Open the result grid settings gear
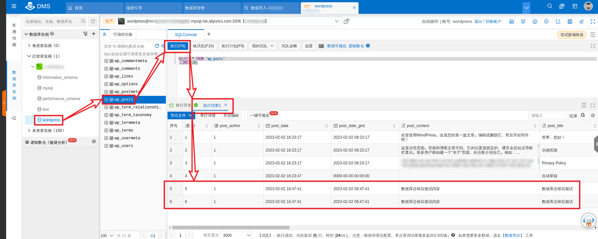The width and height of the screenshot is (598, 239). click(x=593, y=116)
